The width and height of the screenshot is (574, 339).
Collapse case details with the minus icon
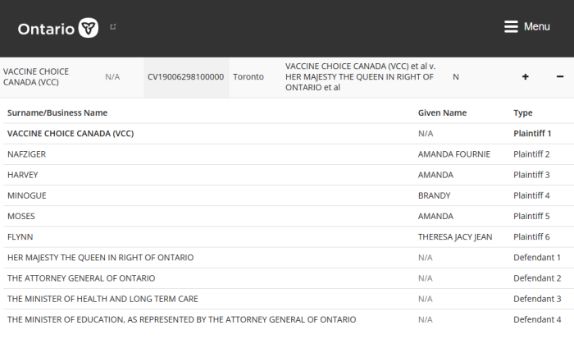pos(560,76)
